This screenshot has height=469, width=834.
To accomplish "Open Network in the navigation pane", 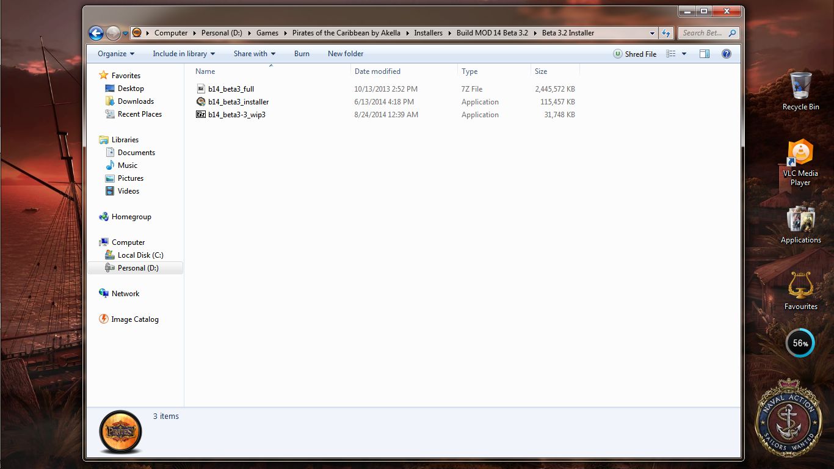I will click(125, 294).
